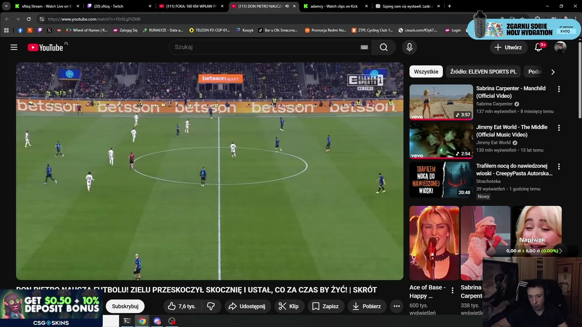Open a new browser tab with plus
This screenshot has height=327, width=582.
coord(449,6)
